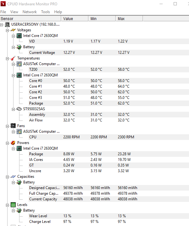
Task: Click the Value column header
Action: 75,18
